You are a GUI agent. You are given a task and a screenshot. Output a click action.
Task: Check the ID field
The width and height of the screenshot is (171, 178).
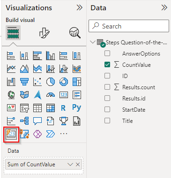coord(107,76)
